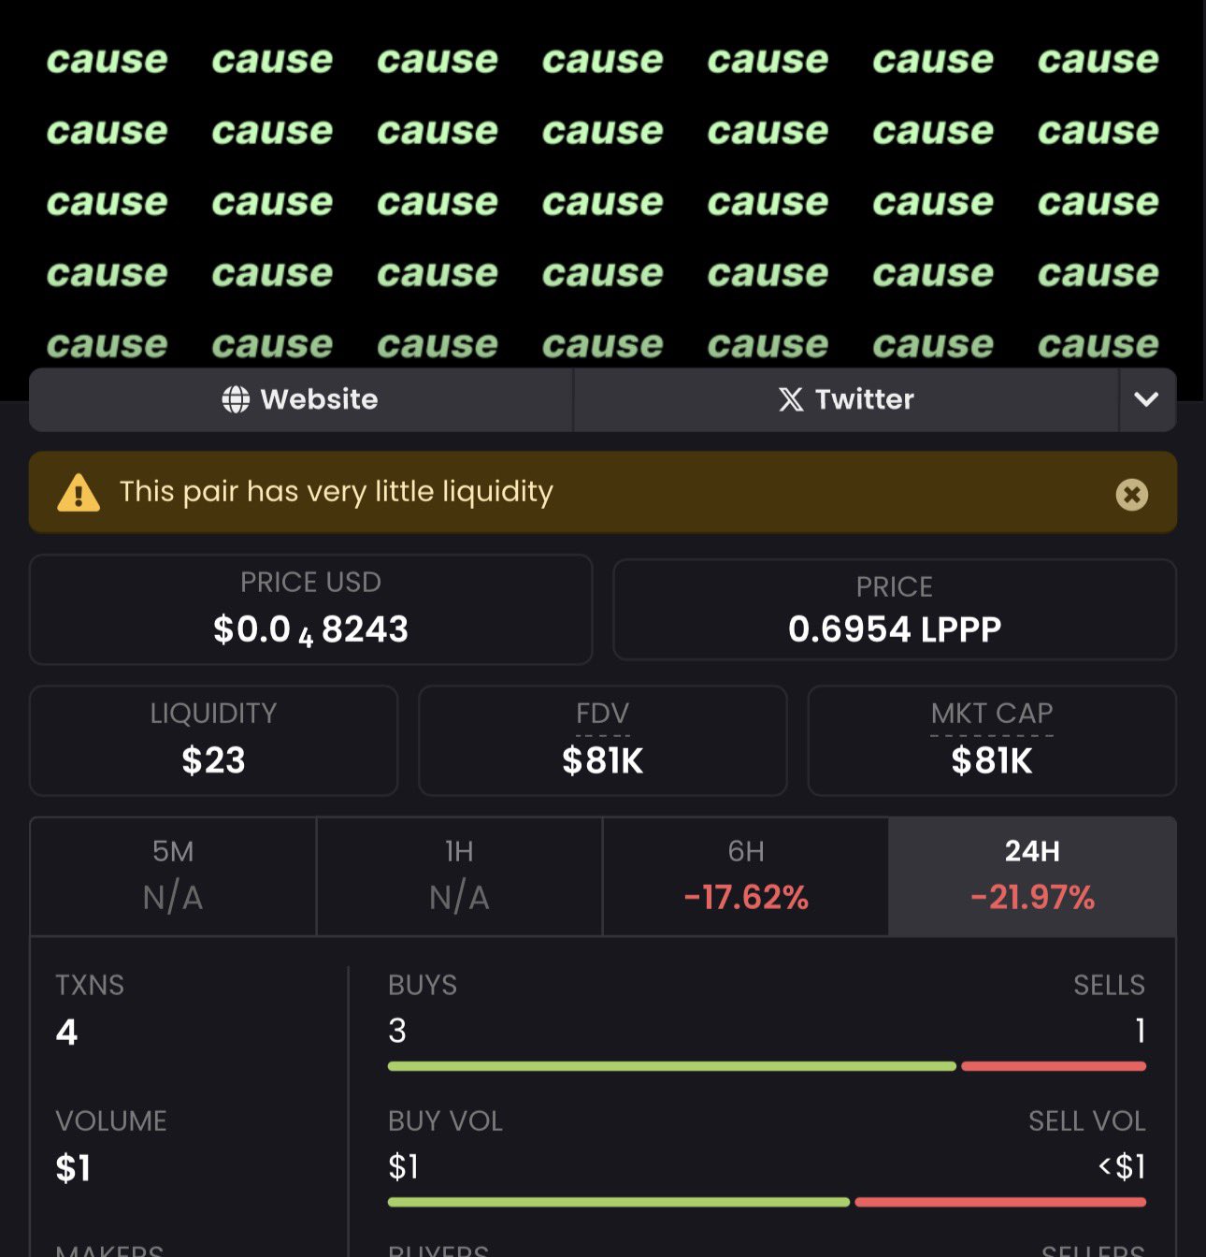This screenshot has height=1257, width=1206.
Task: Expand the social links dropdown chevron
Action: click(x=1146, y=399)
